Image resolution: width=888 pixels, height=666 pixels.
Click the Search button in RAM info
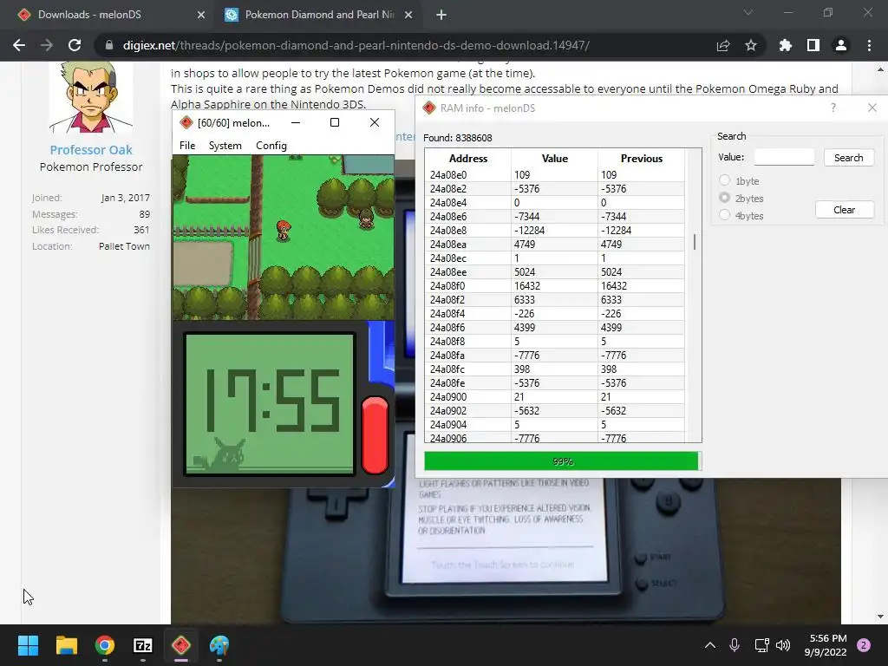click(x=848, y=158)
